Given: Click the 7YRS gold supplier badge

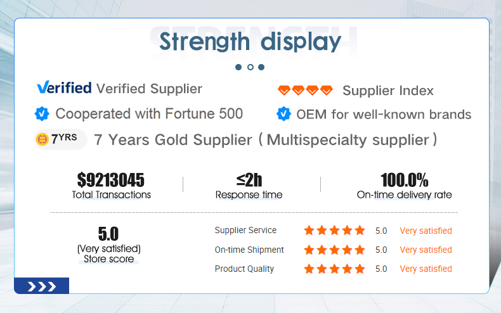Looking at the screenshot, I should (60, 139).
